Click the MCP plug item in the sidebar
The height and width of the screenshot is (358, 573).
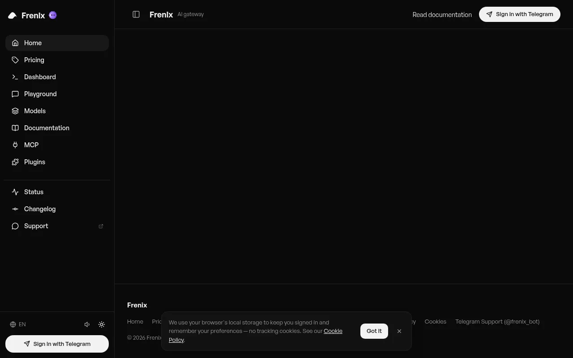(x=57, y=145)
